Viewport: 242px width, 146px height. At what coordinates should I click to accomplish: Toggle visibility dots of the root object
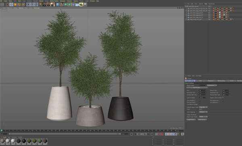tap(211, 6)
